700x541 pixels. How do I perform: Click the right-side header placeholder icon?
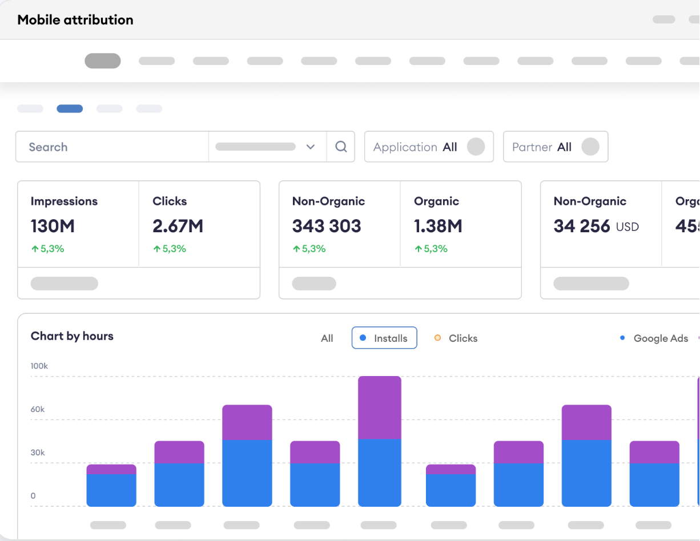click(663, 19)
